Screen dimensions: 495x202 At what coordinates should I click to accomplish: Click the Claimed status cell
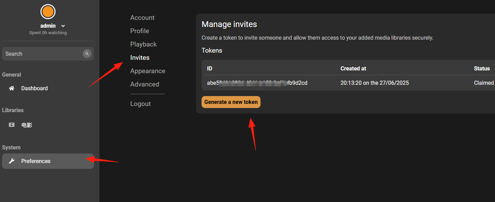(x=484, y=83)
